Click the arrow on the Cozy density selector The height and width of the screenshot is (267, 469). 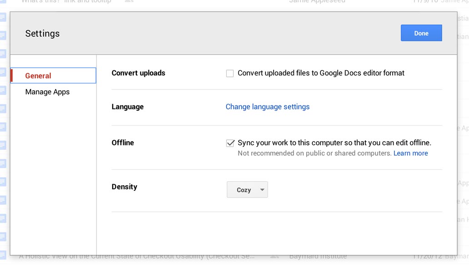[262, 190]
